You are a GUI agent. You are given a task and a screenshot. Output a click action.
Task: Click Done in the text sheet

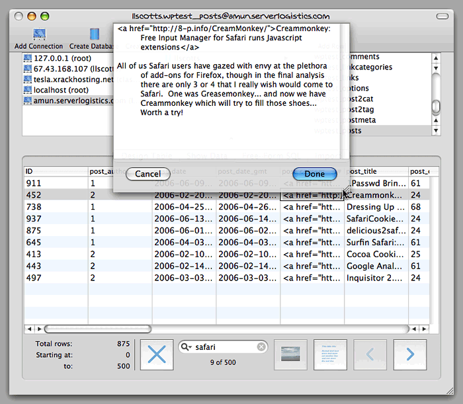point(314,174)
